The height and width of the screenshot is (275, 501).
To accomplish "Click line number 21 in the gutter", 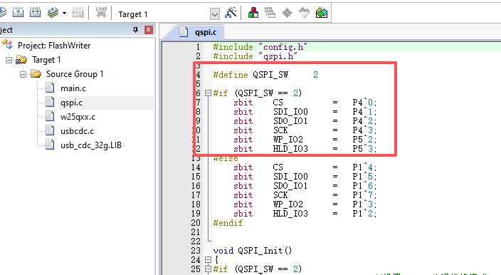I will tap(196, 232).
